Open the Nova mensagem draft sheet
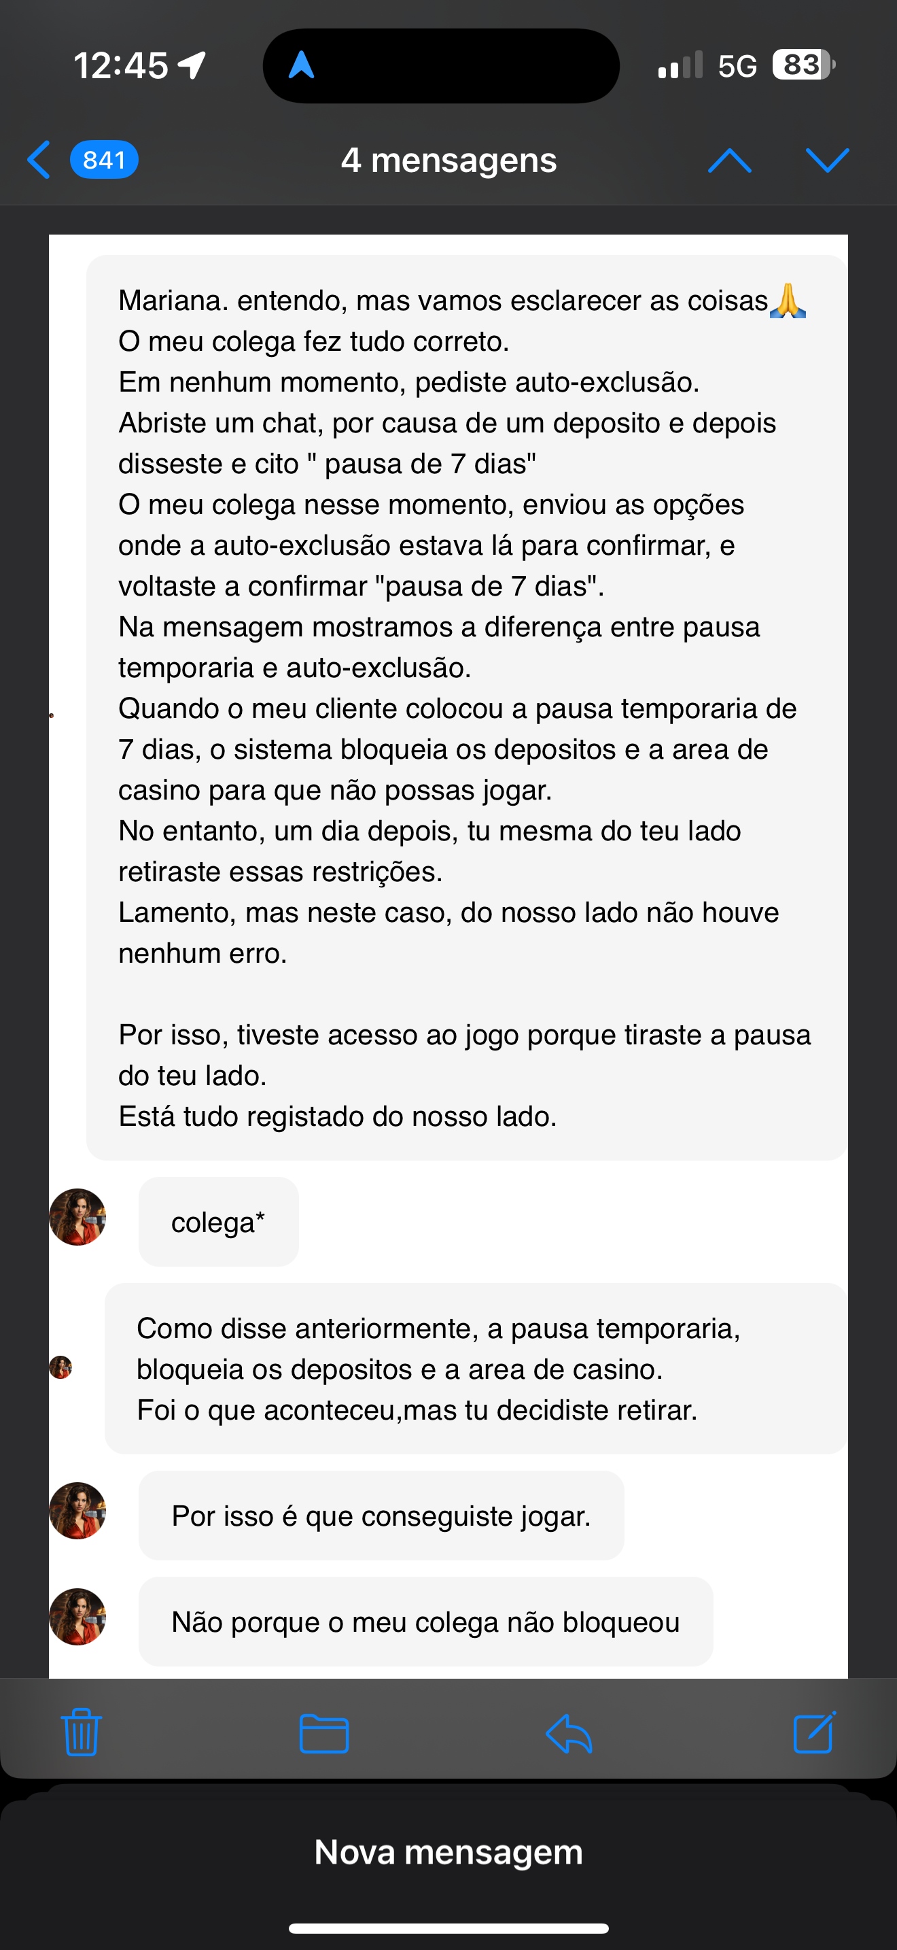The height and width of the screenshot is (1950, 897). [448, 1851]
